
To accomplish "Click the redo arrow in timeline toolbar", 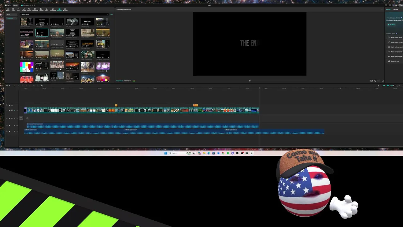I will coord(18,85).
